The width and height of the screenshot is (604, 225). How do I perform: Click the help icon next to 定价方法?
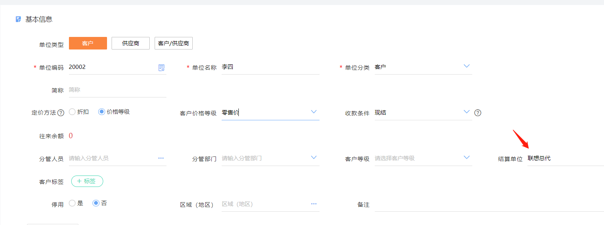(x=61, y=113)
